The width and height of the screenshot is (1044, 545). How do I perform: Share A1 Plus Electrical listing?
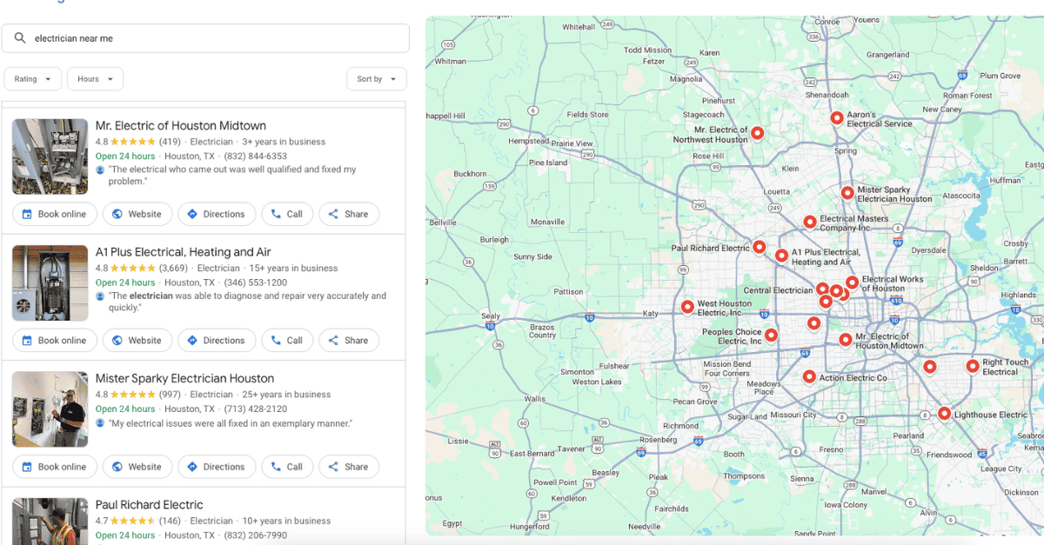click(349, 341)
